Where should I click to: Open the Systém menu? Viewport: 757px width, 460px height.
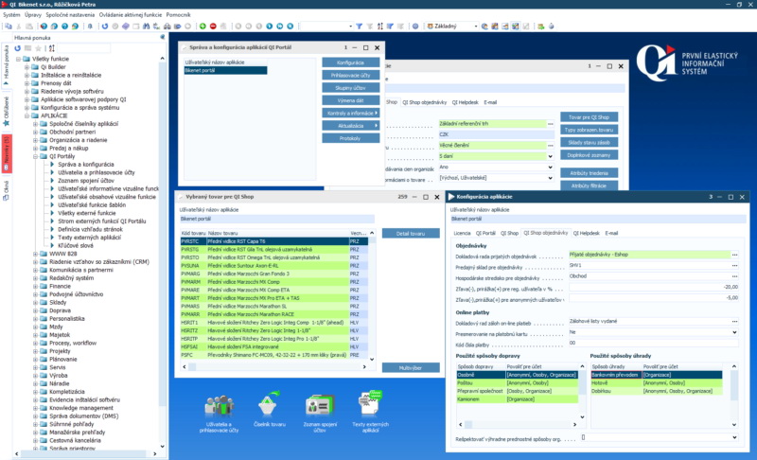coord(11,15)
